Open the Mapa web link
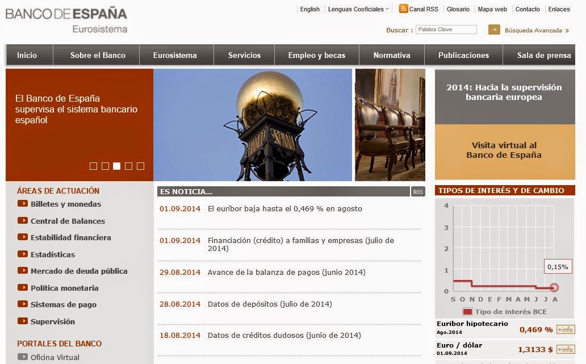The width and height of the screenshot is (586, 364). pyautogui.click(x=492, y=9)
